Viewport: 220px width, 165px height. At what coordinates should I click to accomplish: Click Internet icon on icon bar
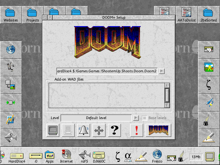tap(66, 156)
